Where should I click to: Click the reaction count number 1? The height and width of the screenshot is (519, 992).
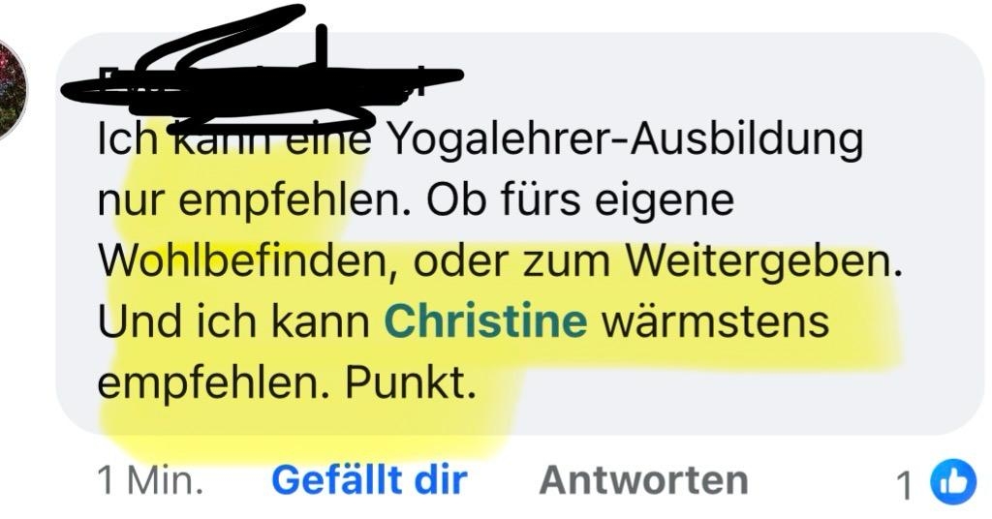[906, 485]
